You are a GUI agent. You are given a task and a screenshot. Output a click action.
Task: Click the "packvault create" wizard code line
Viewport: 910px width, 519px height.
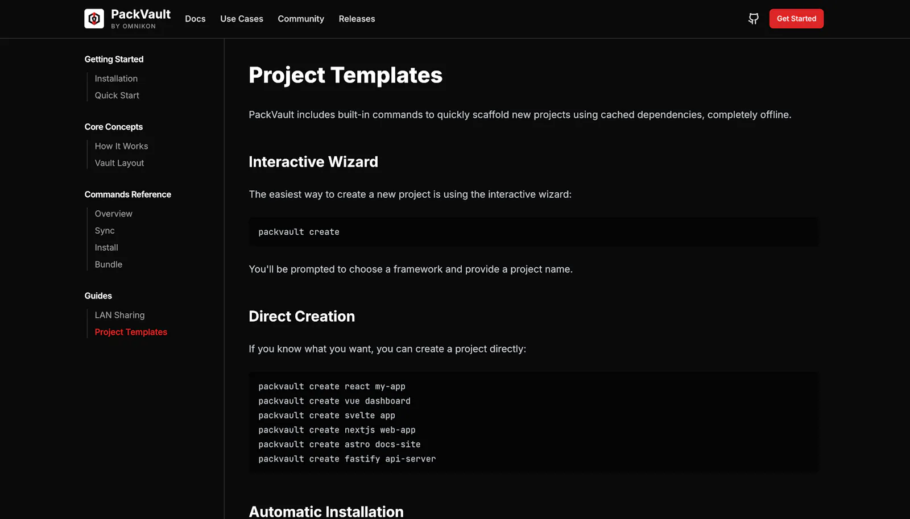pos(299,232)
